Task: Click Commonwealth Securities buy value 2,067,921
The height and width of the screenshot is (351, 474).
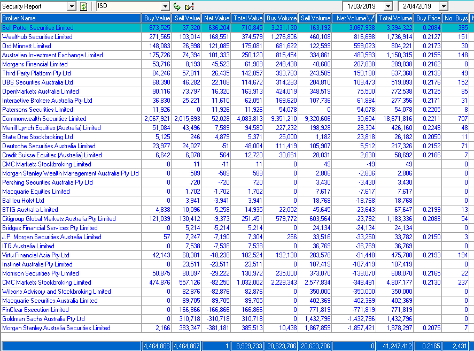Action: point(157,119)
